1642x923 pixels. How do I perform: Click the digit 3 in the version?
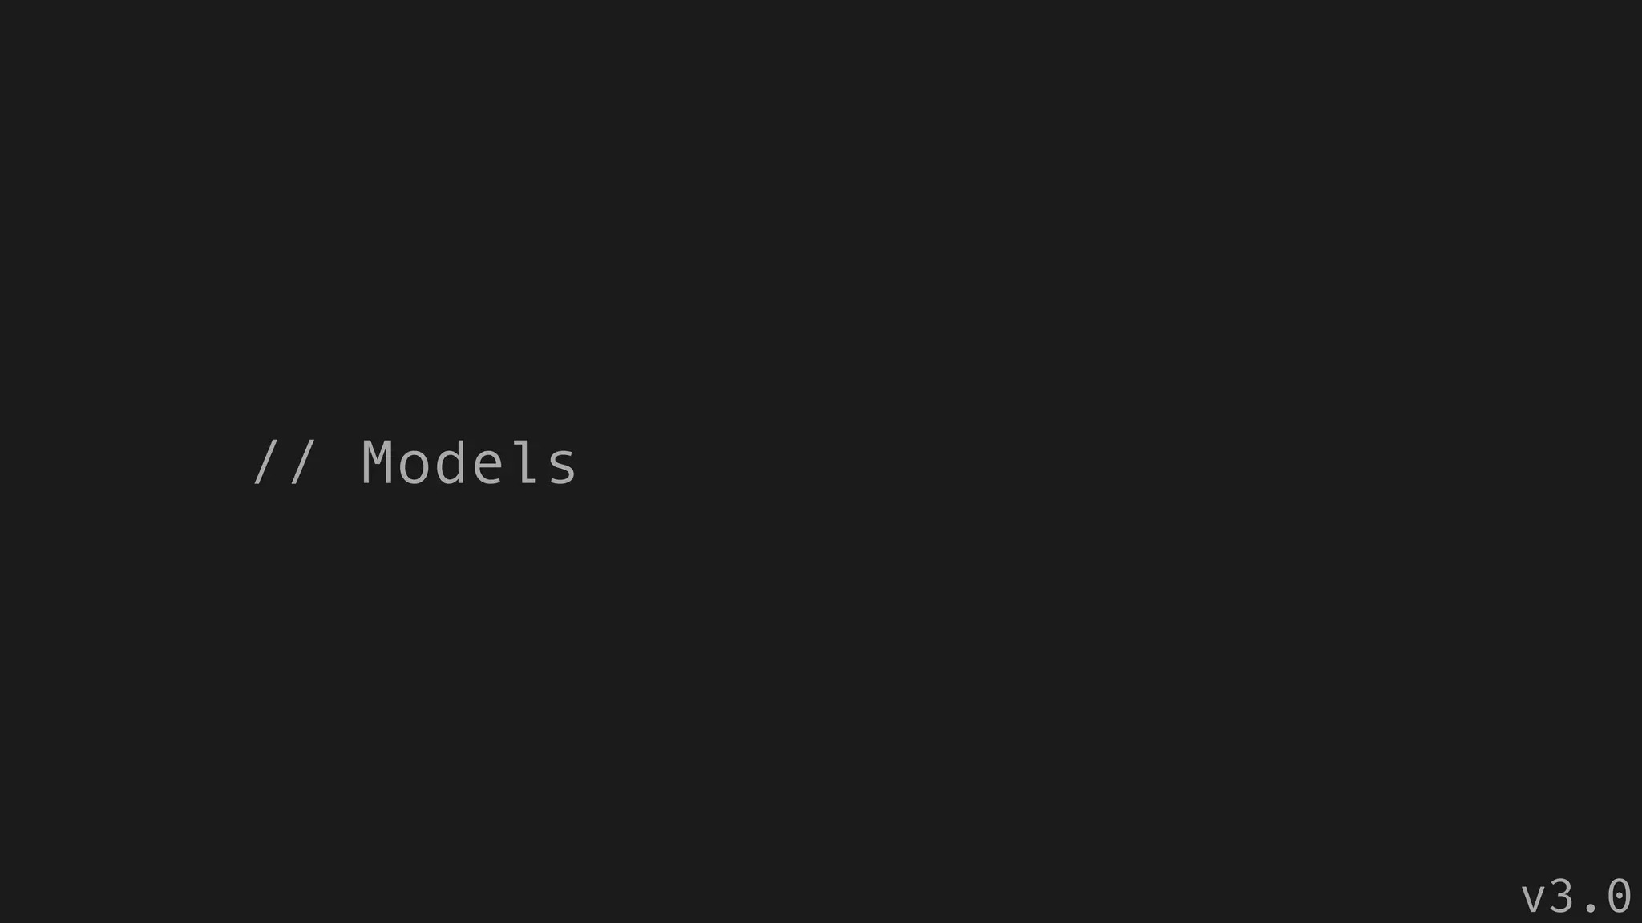pos(1561,896)
